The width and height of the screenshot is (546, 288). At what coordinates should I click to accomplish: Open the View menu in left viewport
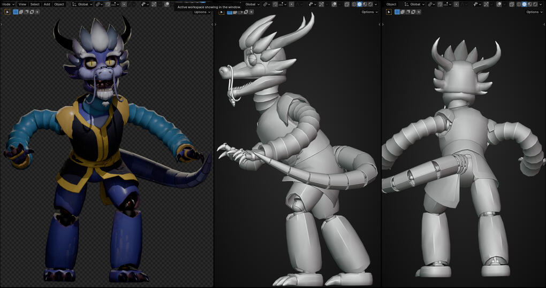(x=22, y=4)
